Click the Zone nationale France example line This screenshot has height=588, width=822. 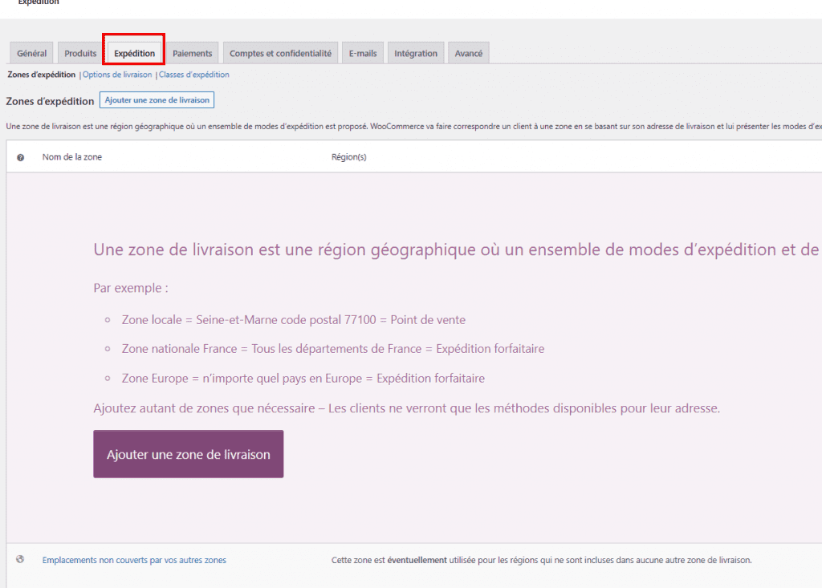(x=333, y=348)
